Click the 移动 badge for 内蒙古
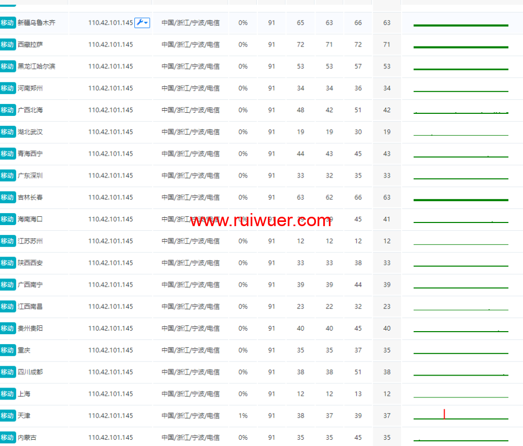 tap(7, 438)
